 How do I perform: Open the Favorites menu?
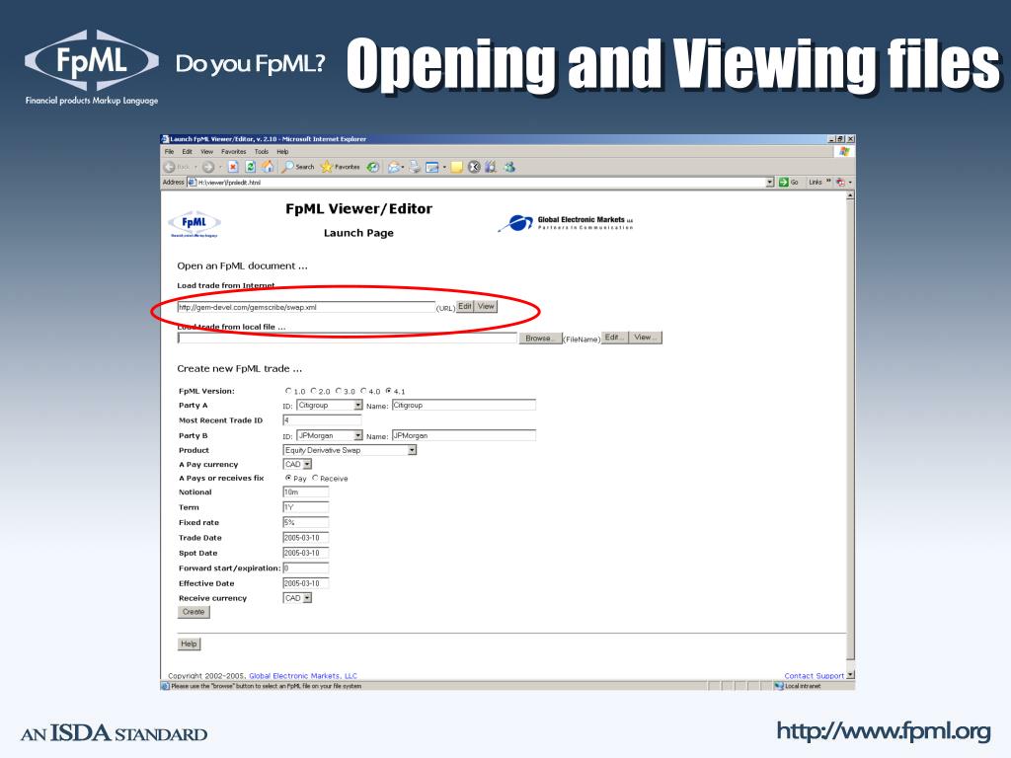tap(233, 151)
